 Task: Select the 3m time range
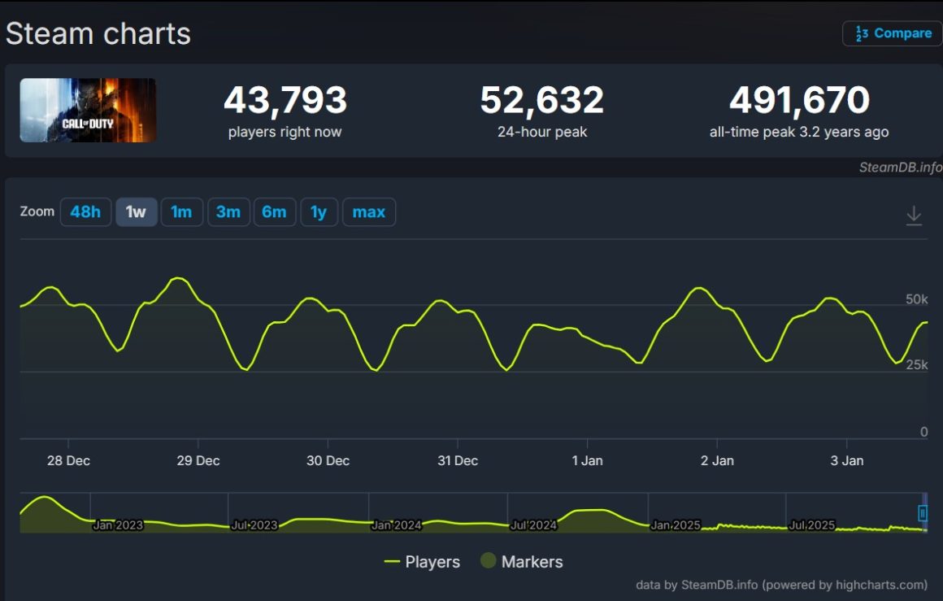(228, 211)
